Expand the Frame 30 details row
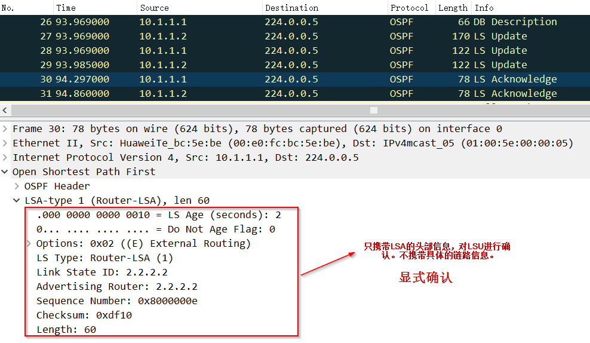The image size is (590, 343). tap(5, 128)
